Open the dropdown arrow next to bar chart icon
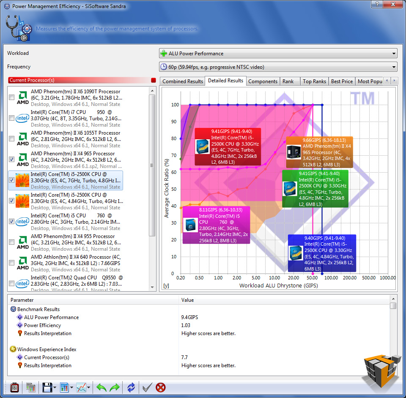Image resolution: width=406 pixels, height=398 pixels. point(71,388)
